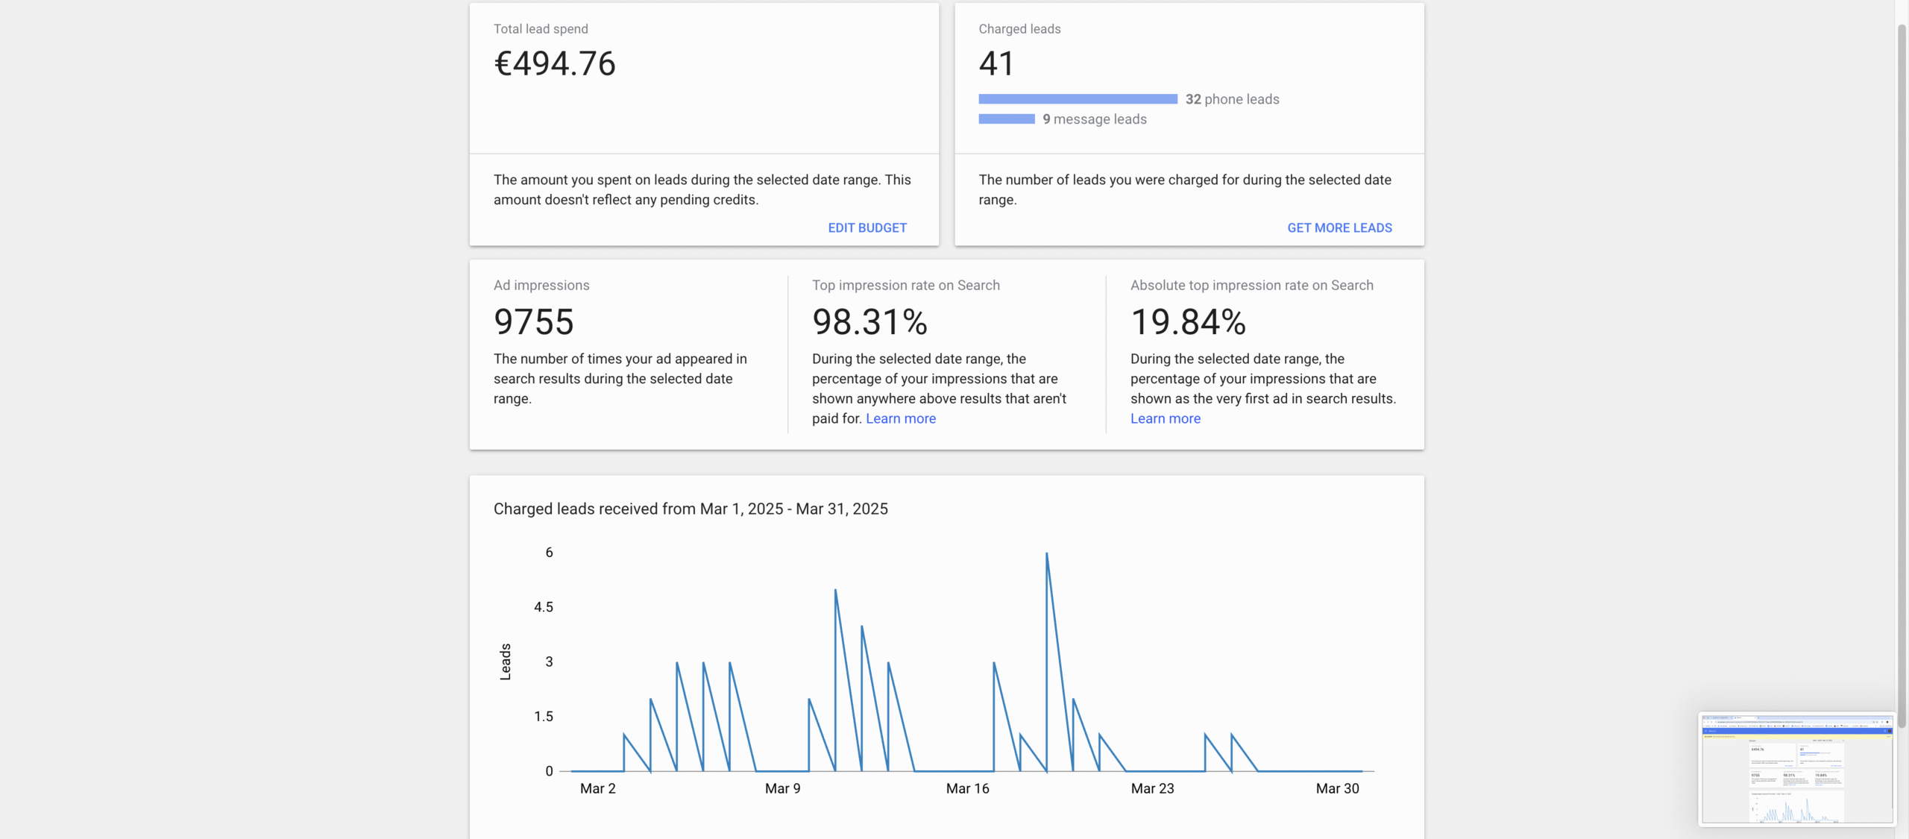1909x839 pixels.
Task: Click the EDIT BUDGET link
Action: (x=867, y=227)
